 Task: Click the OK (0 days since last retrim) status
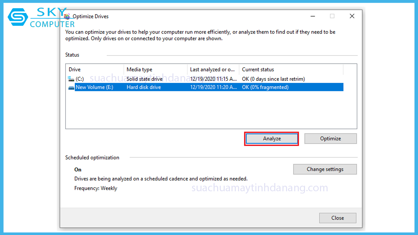(273, 79)
